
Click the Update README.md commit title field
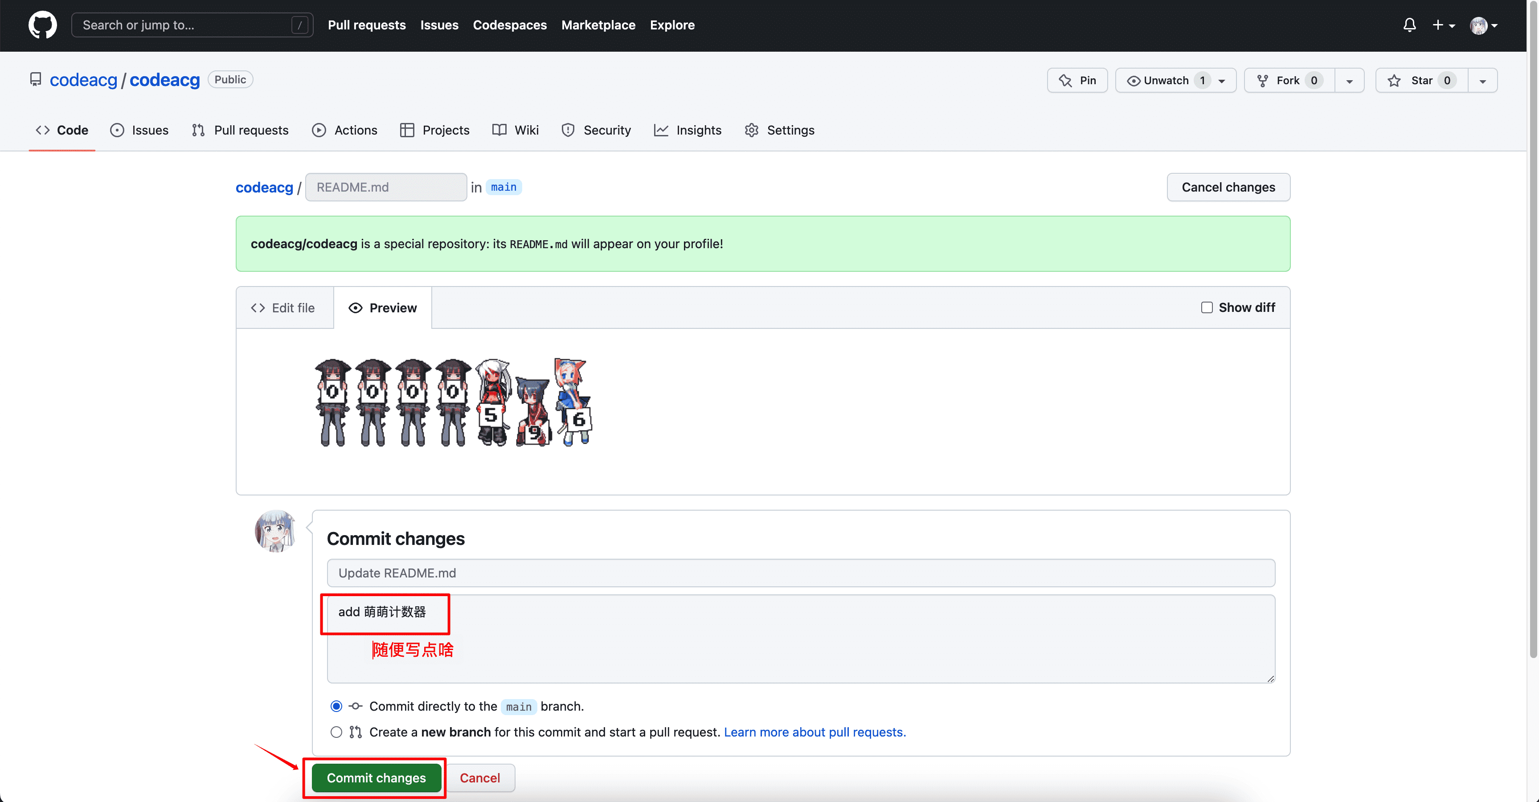(801, 573)
